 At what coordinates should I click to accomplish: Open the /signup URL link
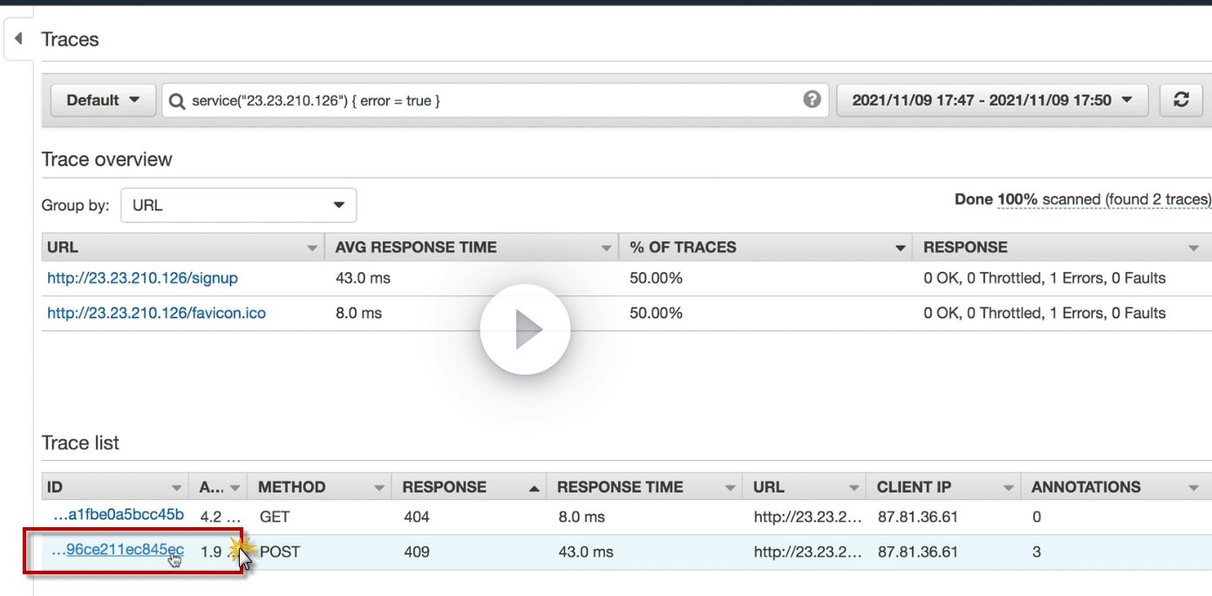142,278
